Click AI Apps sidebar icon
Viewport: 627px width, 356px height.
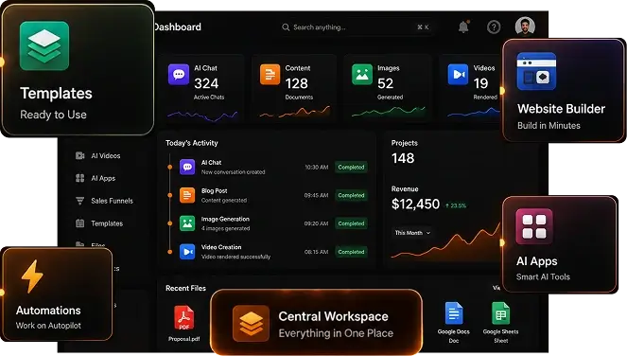pyautogui.click(x=80, y=178)
